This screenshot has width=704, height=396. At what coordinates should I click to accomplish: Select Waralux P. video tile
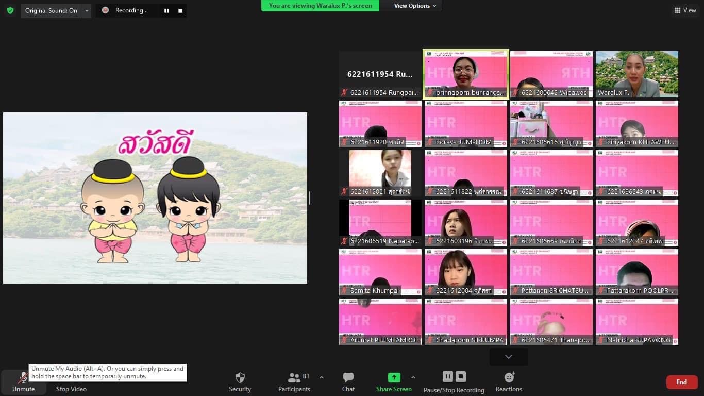pos(637,74)
